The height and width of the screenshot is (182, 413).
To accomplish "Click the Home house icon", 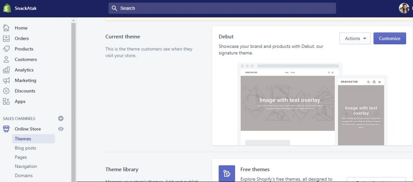I will point(6,28).
